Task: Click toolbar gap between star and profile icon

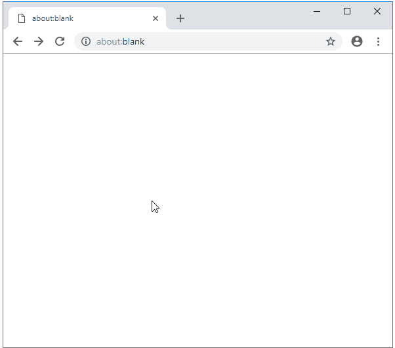Action: (x=345, y=41)
